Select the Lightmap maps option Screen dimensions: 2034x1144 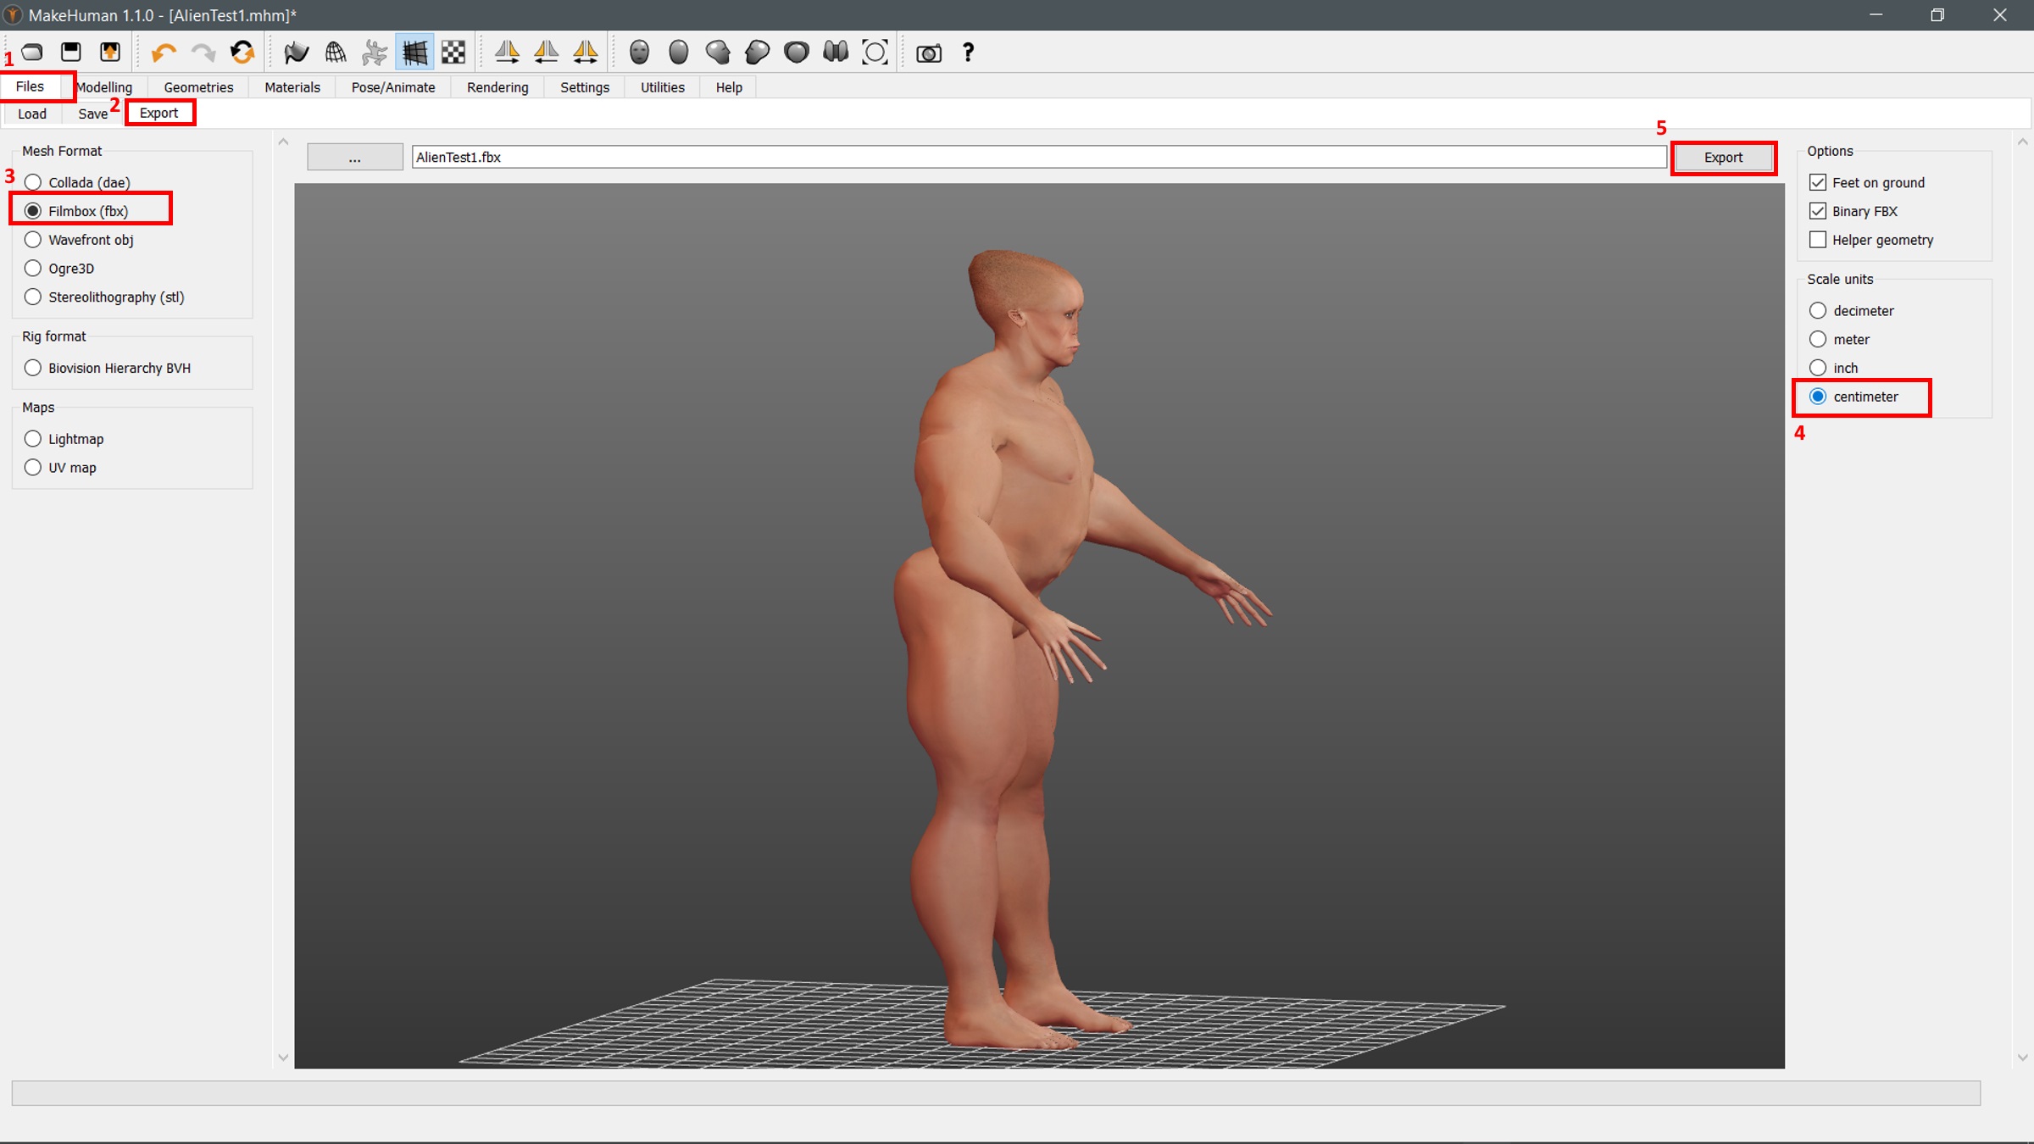[64, 439]
